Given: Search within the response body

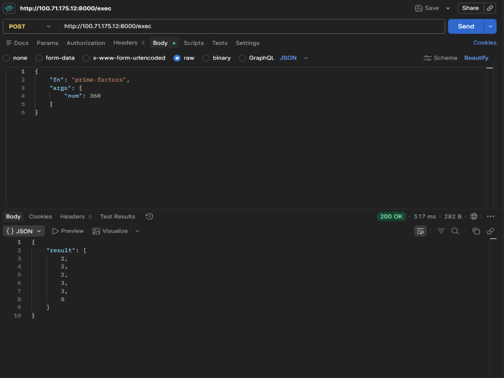Looking at the screenshot, I should point(455,231).
